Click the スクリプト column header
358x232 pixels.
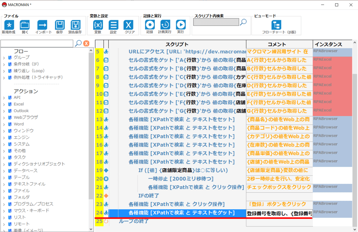click(177, 44)
